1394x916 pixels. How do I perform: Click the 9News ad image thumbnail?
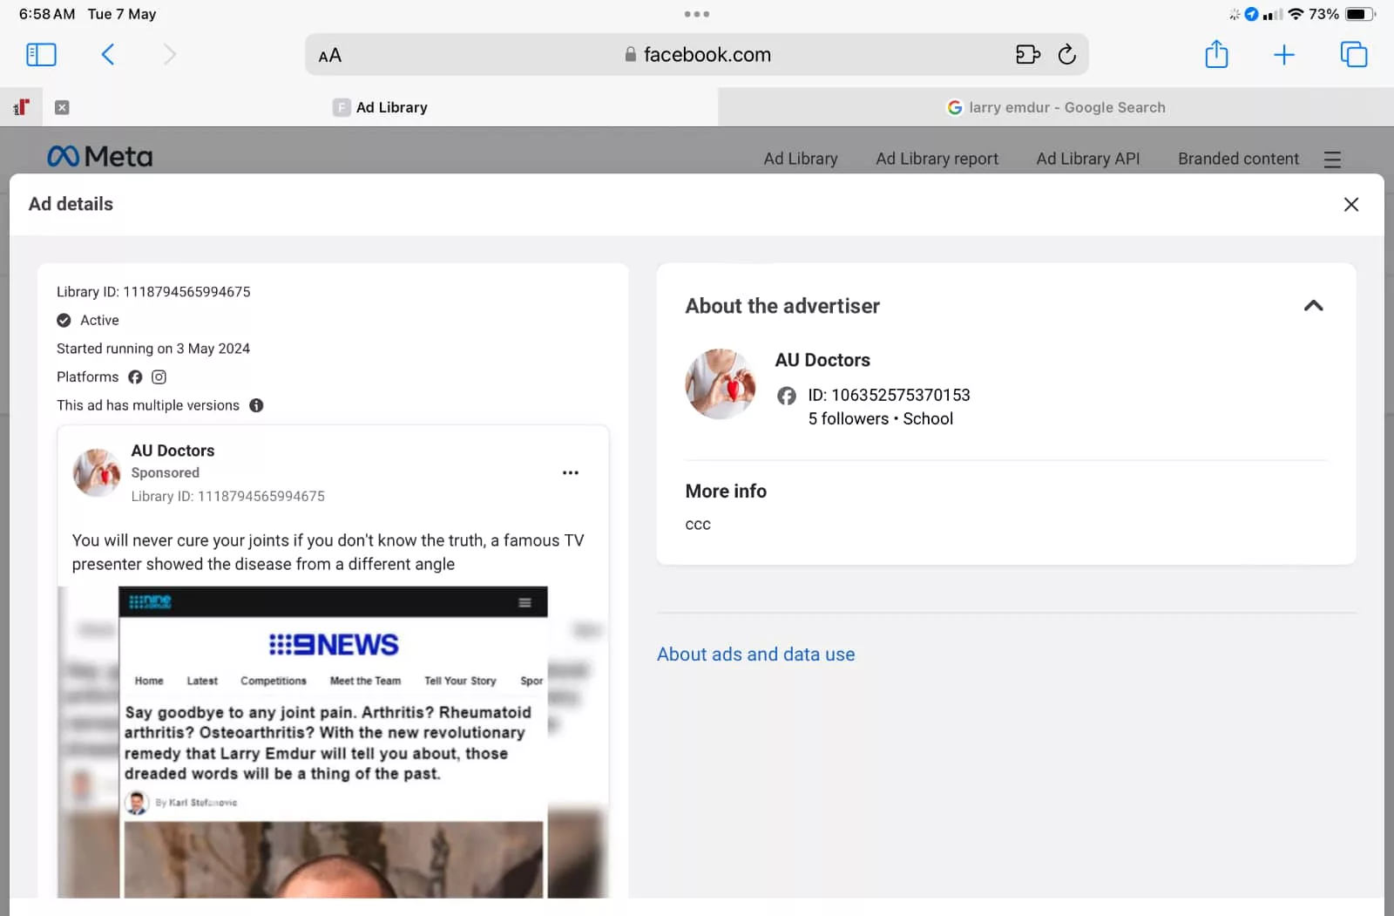click(x=333, y=741)
